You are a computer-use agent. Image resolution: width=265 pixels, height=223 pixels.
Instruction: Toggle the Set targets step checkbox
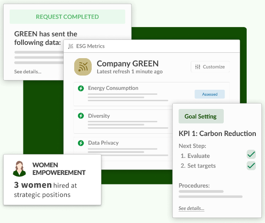[251, 166]
